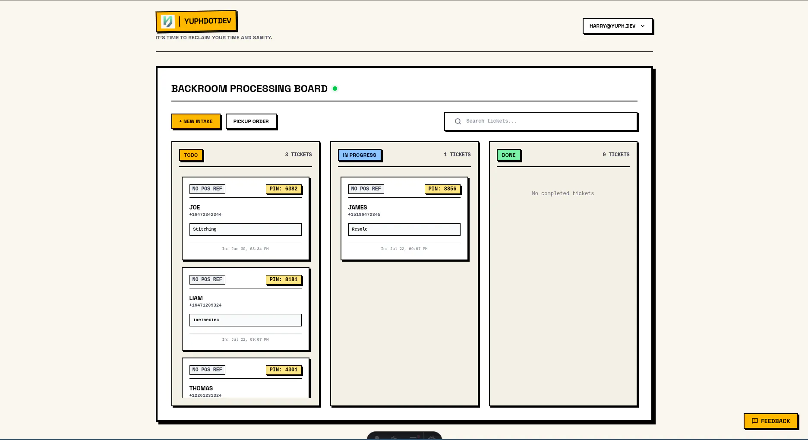Click the YUPHDOTDEV logo icon
The image size is (808, 440).
click(167, 22)
